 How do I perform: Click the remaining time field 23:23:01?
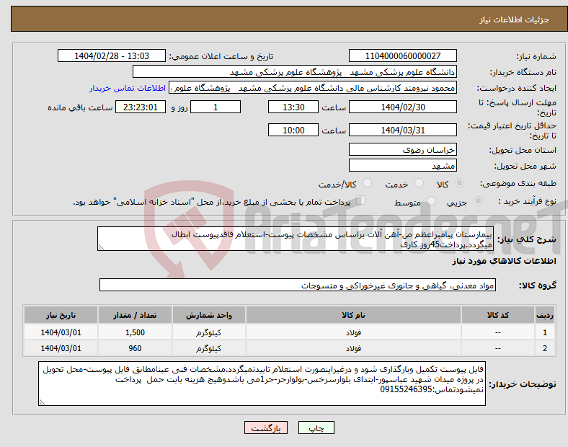pyautogui.click(x=141, y=107)
